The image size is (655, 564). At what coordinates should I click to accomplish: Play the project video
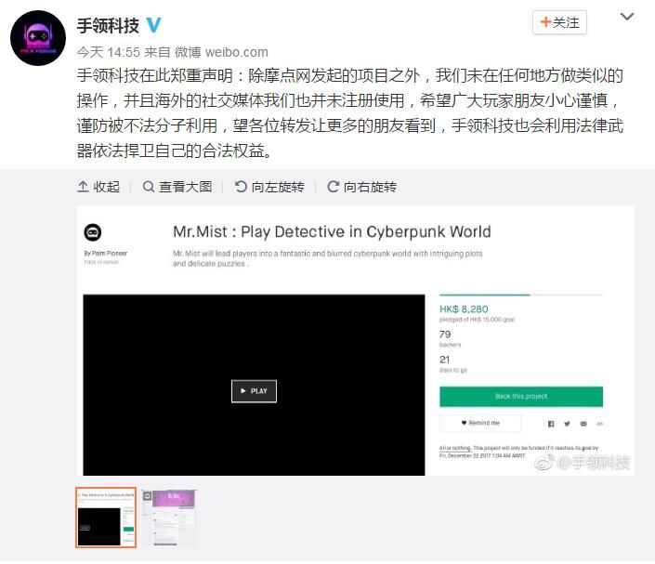254,391
